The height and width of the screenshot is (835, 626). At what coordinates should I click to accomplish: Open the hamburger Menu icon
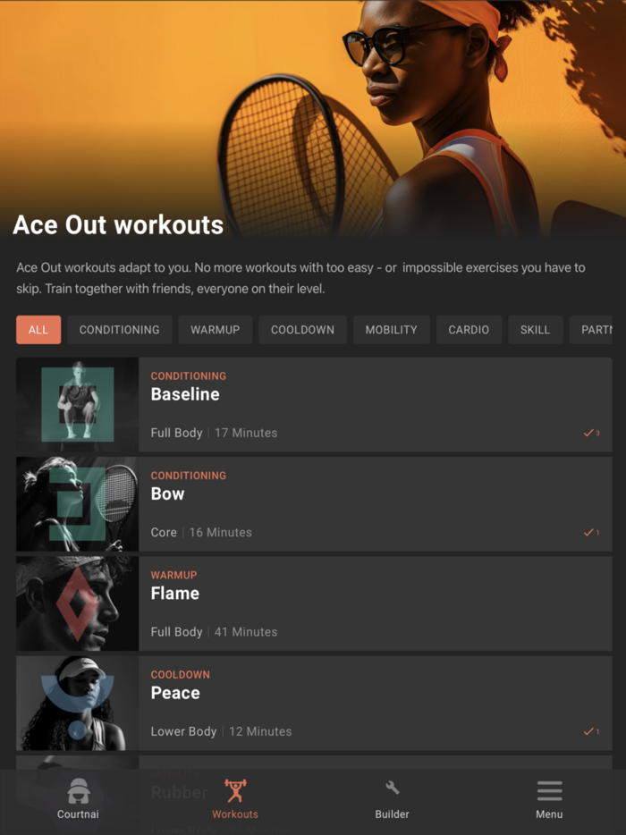[x=549, y=789]
